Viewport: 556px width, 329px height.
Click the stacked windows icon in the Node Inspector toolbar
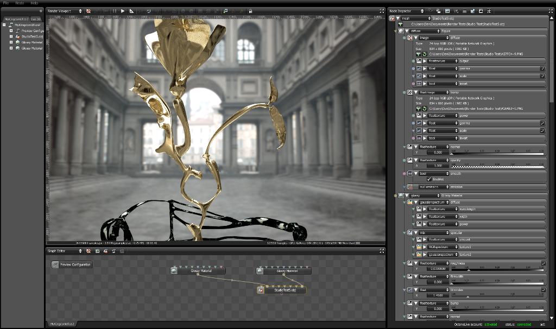click(439, 11)
